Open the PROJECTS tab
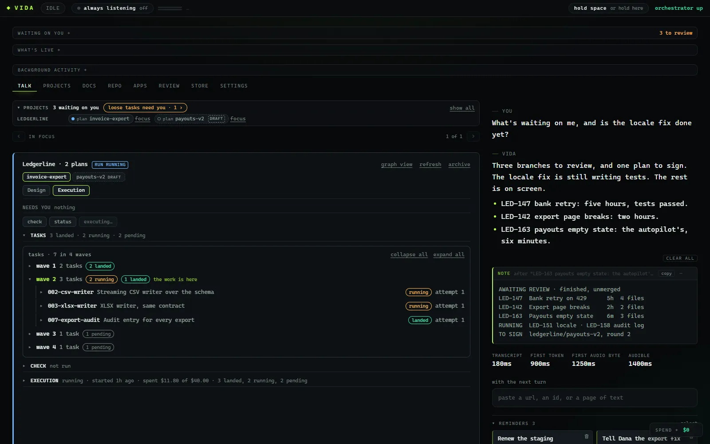This screenshot has height=444, width=710. [x=57, y=86]
